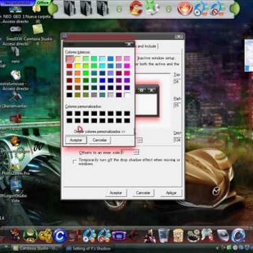Click the Aplicar button
The image size is (253, 253).
tap(171, 193)
